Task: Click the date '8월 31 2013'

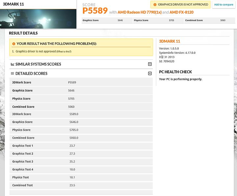Action: [167, 57]
